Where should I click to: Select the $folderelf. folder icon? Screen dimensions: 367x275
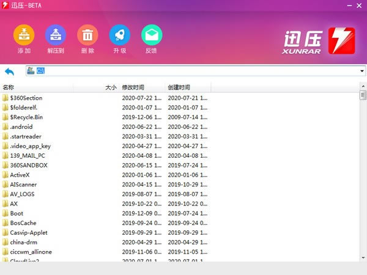coord(5,108)
